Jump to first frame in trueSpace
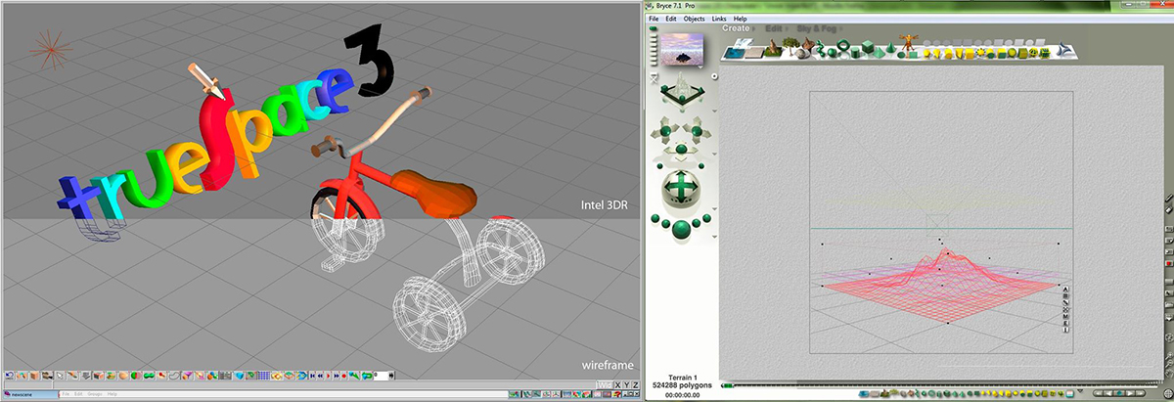The width and height of the screenshot is (1174, 402). (x=312, y=376)
